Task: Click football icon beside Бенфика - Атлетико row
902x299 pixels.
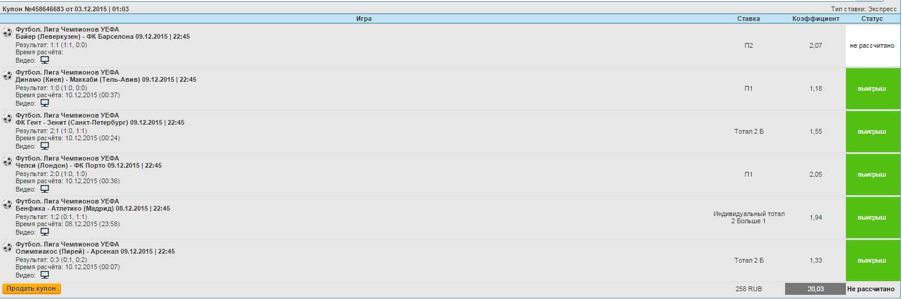Action: click(x=8, y=204)
